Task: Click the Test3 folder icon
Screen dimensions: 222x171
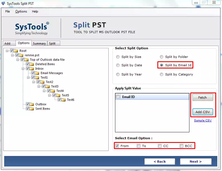Action: pyautogui.click(x=48, y=86)
